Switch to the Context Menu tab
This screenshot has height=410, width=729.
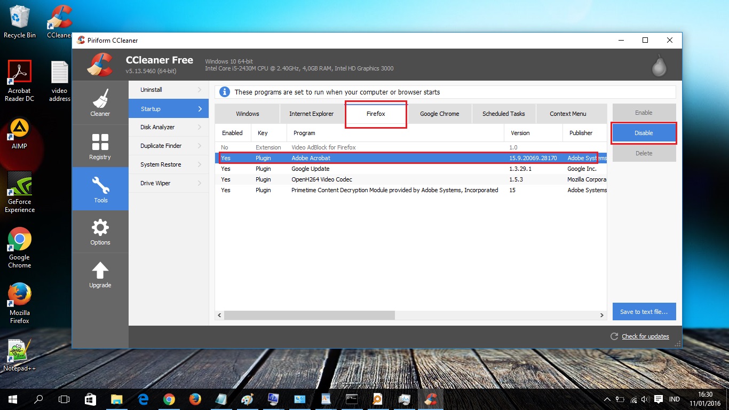click(x=568, y=114)
